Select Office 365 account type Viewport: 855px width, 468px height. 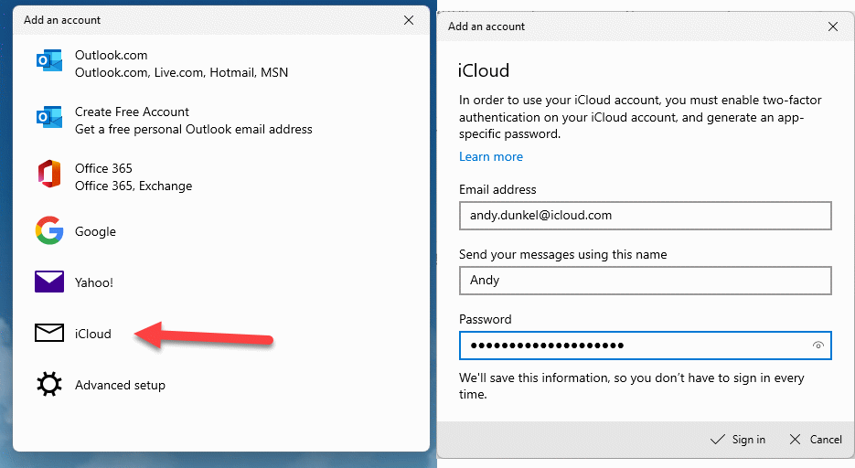click(221, 177)
